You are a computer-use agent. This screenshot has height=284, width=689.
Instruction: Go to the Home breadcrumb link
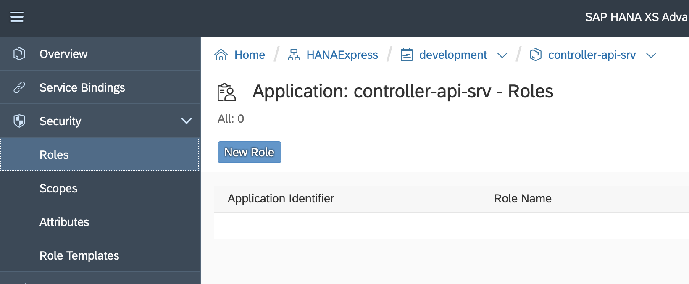250,55
